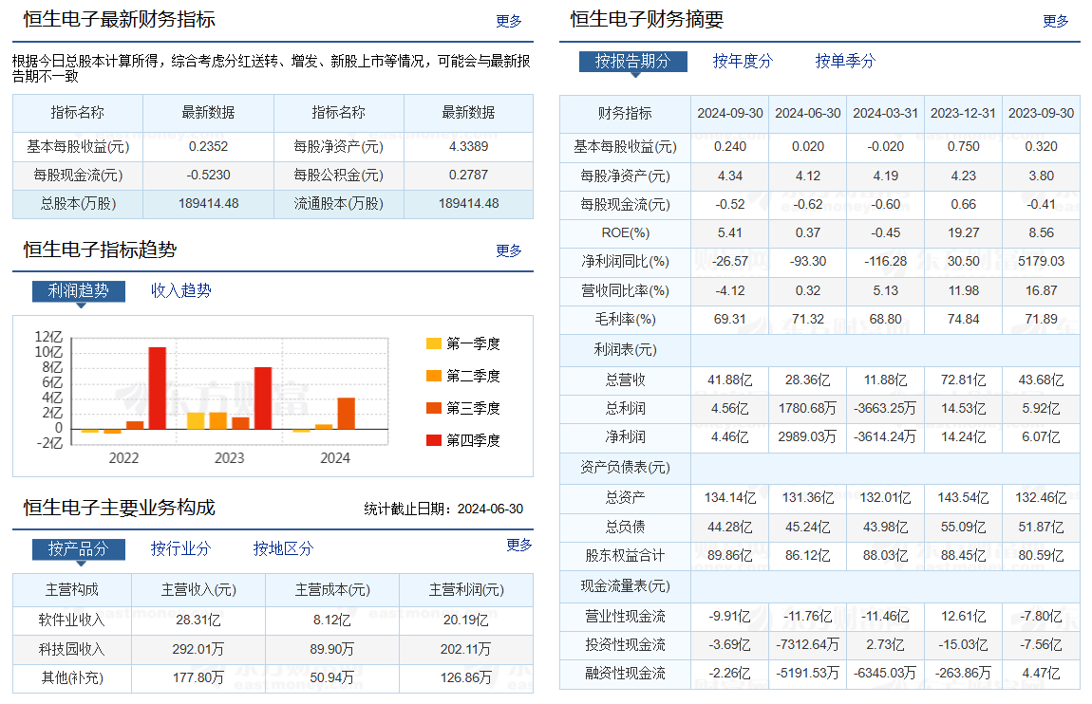Image resolution: width=1092 pixels, height=704 pixels.
Task: Click 每股净资产 value 4.3389
Action: pos(469,147)
